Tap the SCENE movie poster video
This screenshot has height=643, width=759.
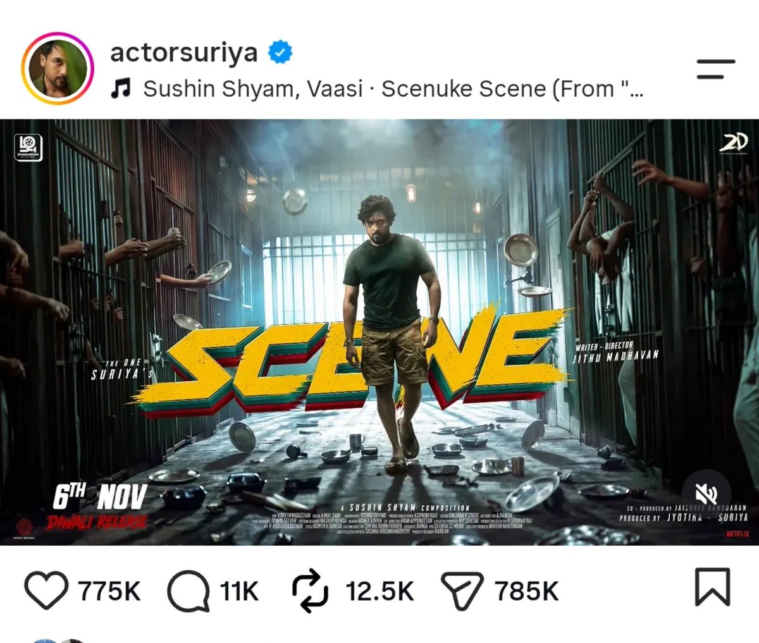[x=379, y=332]
